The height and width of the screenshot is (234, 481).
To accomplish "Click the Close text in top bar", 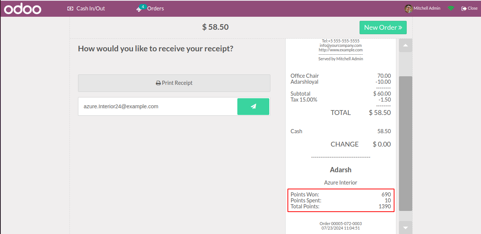I will 472,8.
